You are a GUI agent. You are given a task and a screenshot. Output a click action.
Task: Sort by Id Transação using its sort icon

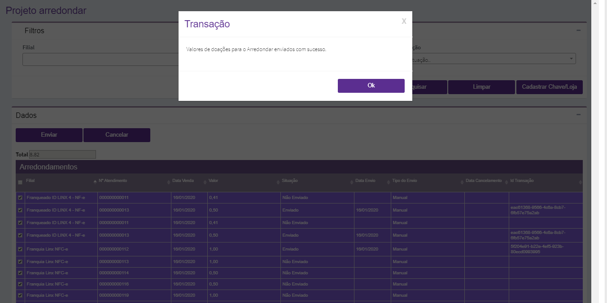click(580, 182)
